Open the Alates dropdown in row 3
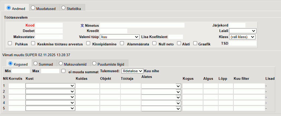Image resolution: width=281 pixels, height=116 pixels. click(x=161, y=97)
